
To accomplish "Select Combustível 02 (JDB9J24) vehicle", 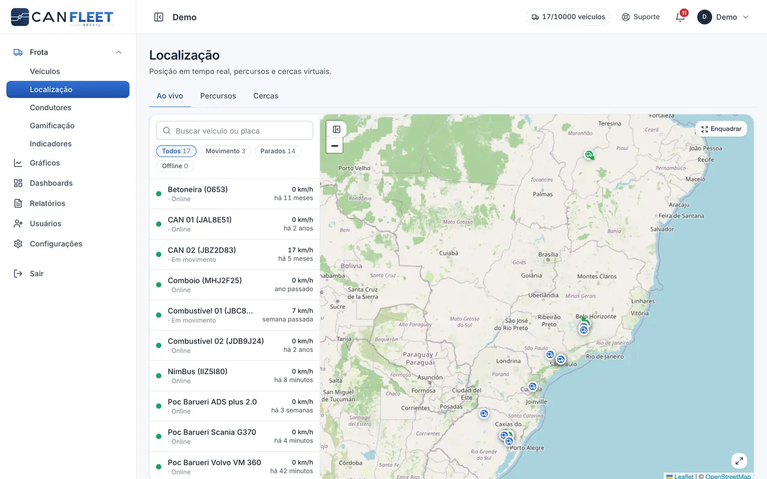I will [234, 345].
